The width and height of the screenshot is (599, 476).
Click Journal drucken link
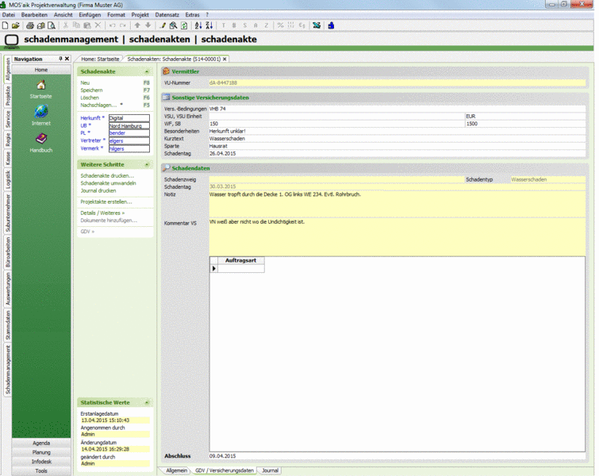[x=98, y=190]
